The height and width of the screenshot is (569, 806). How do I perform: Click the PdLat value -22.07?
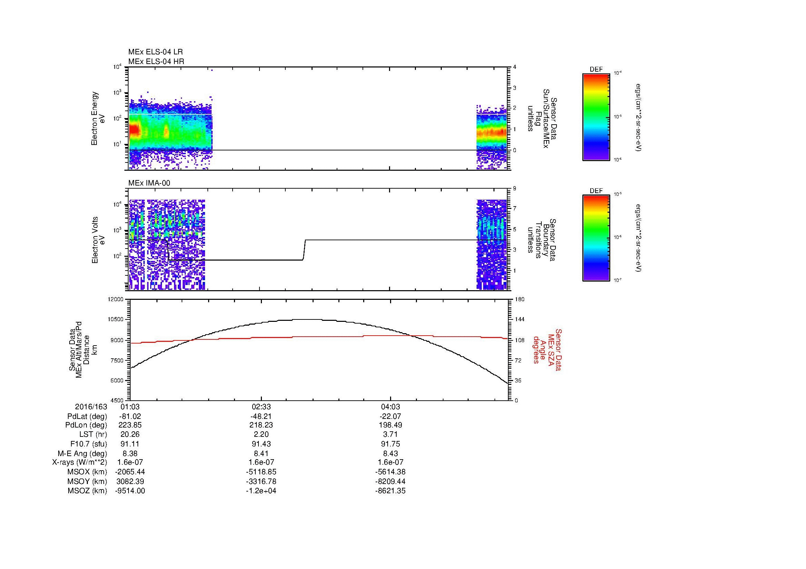pos(390,417)
